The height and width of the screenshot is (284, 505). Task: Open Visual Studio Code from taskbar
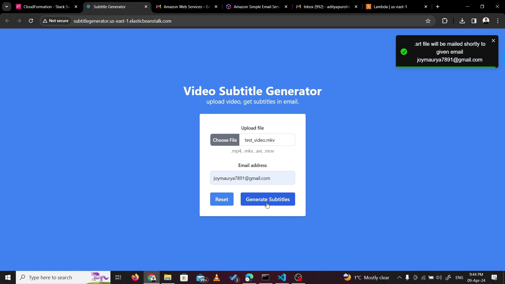[x=282, y=277]
